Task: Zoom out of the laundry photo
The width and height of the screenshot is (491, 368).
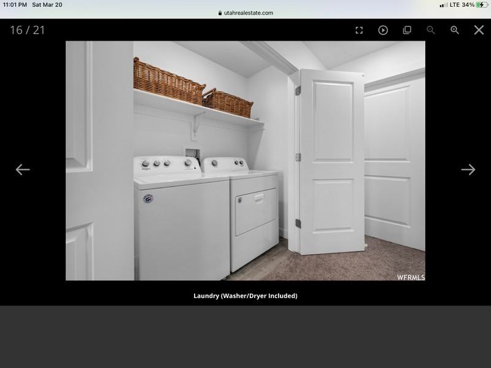Action: point(431,30)
